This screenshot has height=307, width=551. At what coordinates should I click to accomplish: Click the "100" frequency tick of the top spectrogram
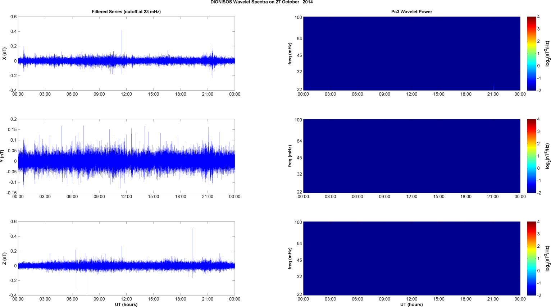[298, 18]
